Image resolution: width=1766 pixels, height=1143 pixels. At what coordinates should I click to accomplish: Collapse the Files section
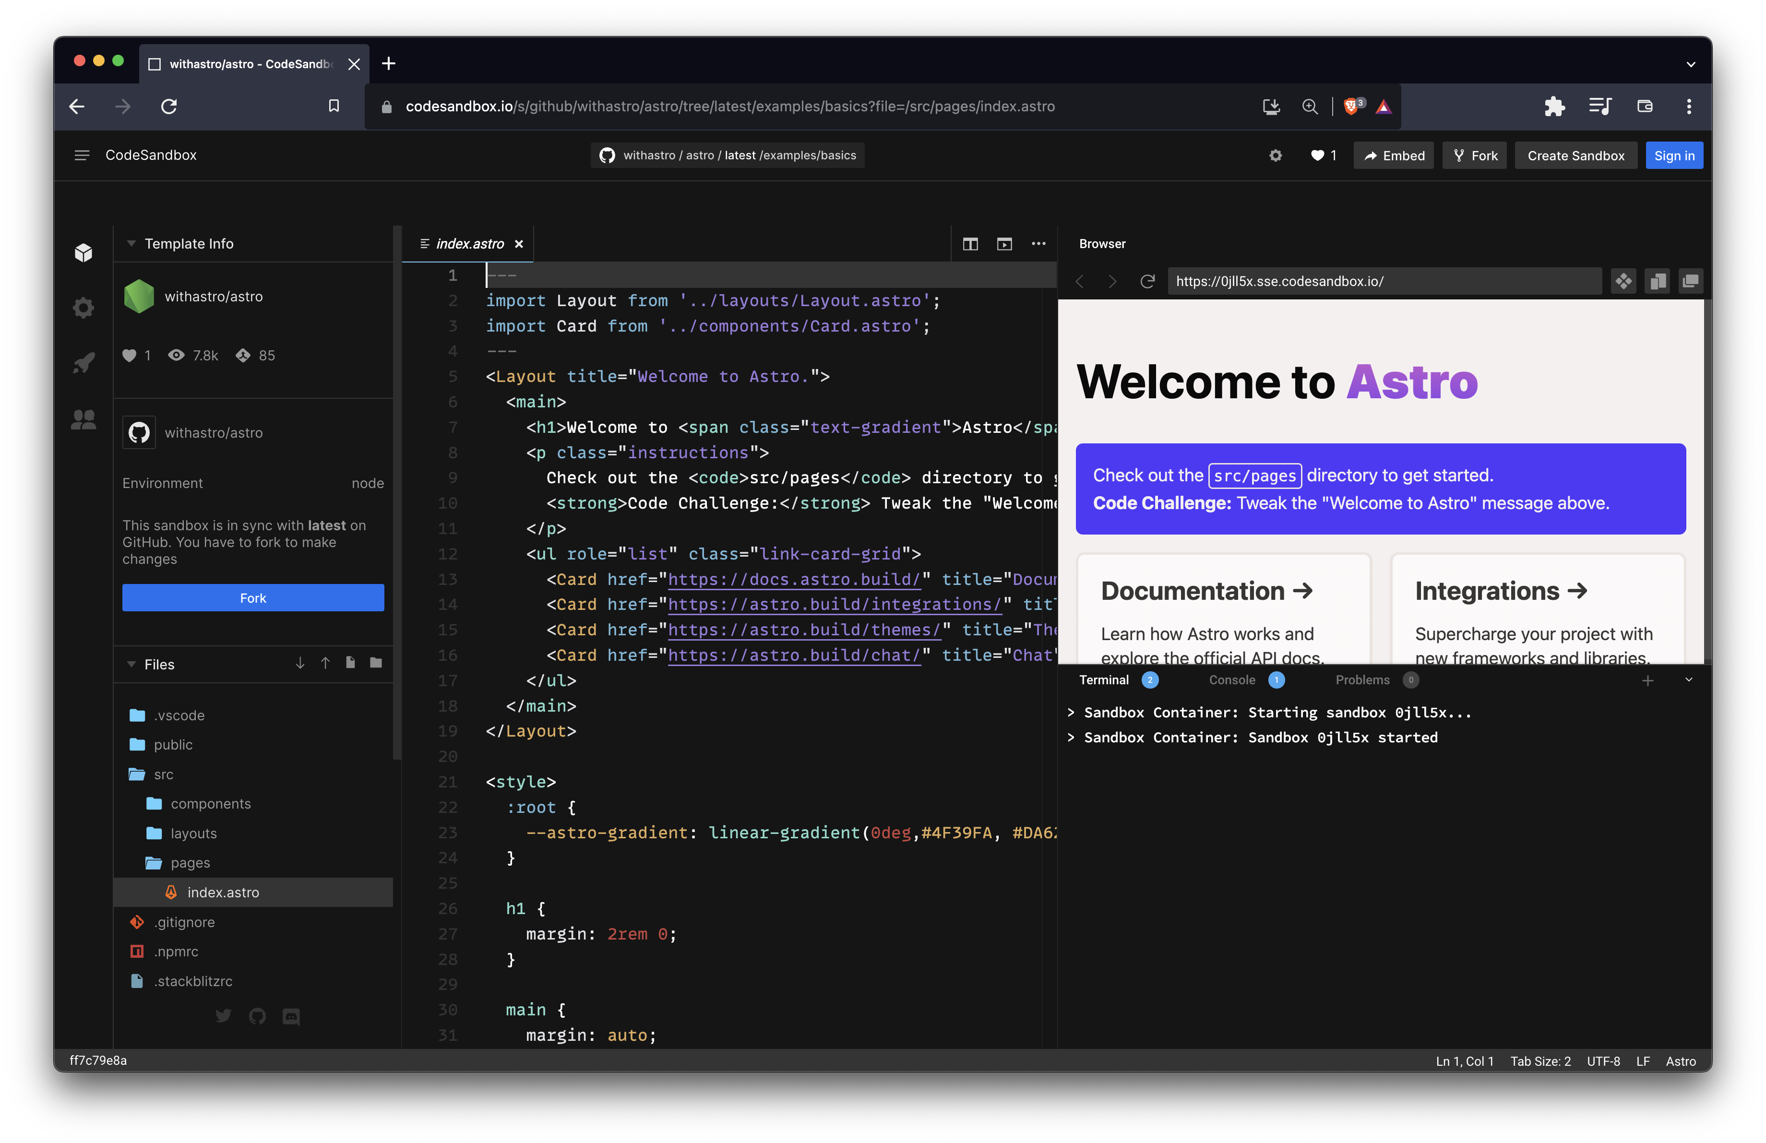click(131, 664)
